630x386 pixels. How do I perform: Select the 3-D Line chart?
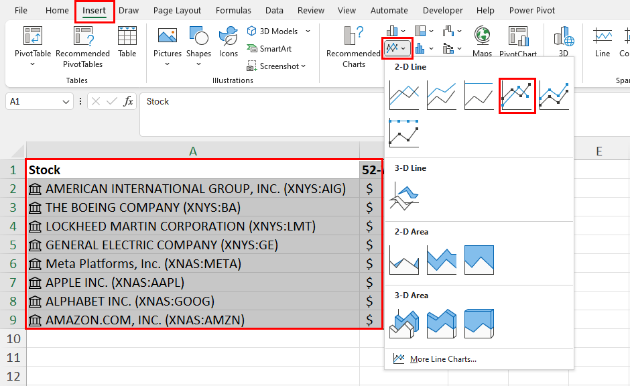tap(404, 196)
